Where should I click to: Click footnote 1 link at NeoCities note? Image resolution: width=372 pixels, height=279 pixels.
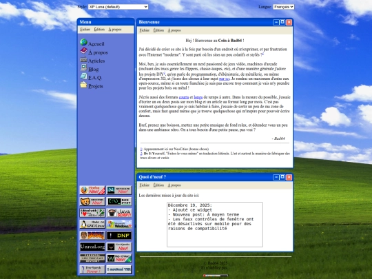click(141, 149)
